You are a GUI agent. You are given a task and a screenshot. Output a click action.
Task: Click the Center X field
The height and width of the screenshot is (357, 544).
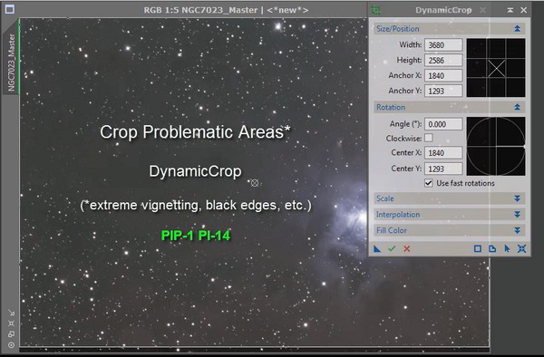coord(443,153)
